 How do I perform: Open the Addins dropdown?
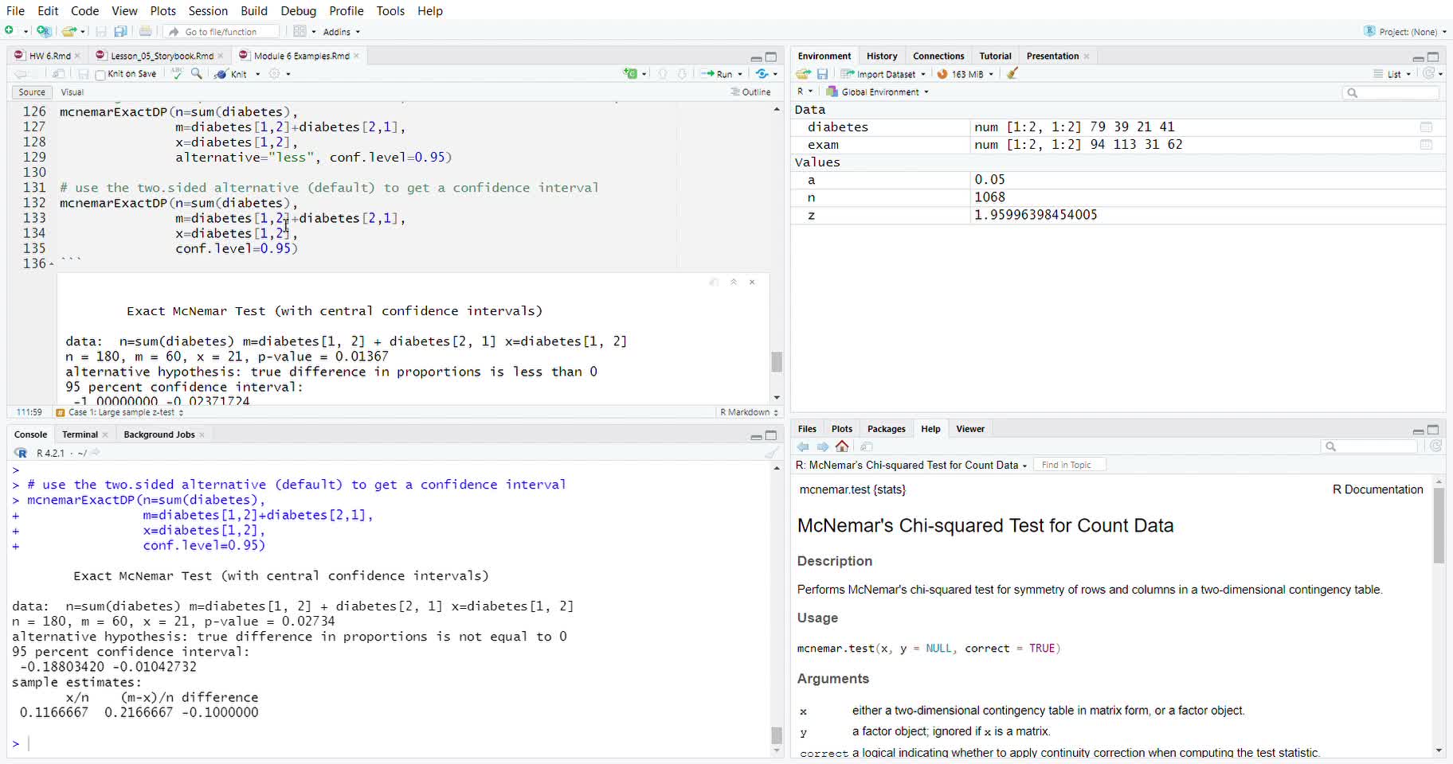coord(341,32)
